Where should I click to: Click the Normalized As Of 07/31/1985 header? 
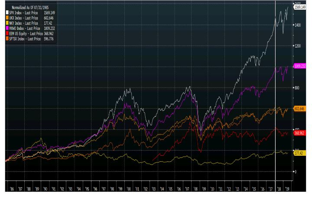(30, 8)
